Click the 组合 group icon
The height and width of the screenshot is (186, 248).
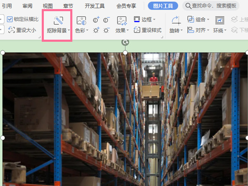pyautogui.click(x=191, y=19)
